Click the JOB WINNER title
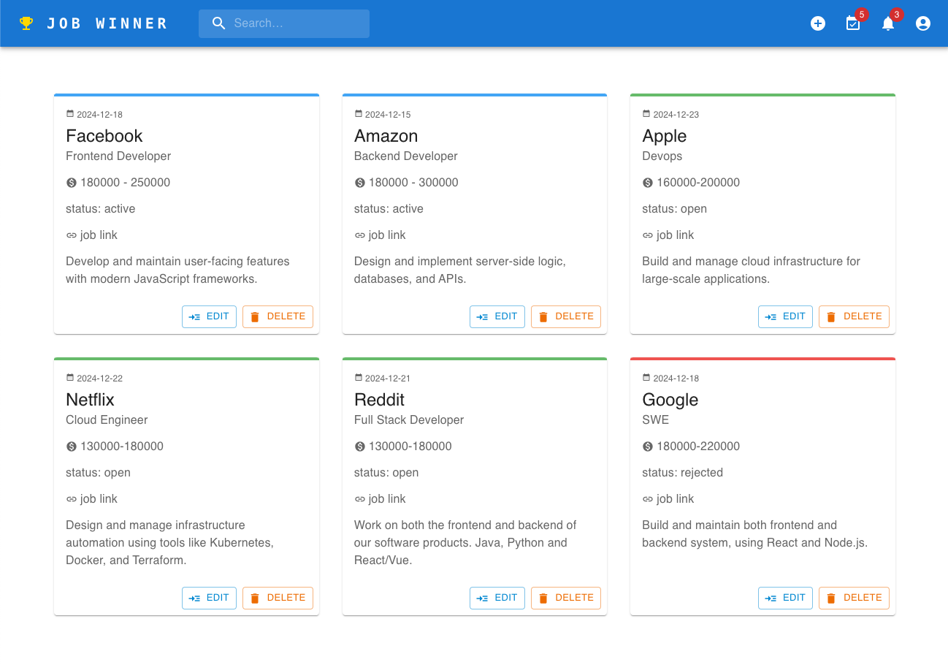This screenshot has width=948, height=665. click(107, 23)
